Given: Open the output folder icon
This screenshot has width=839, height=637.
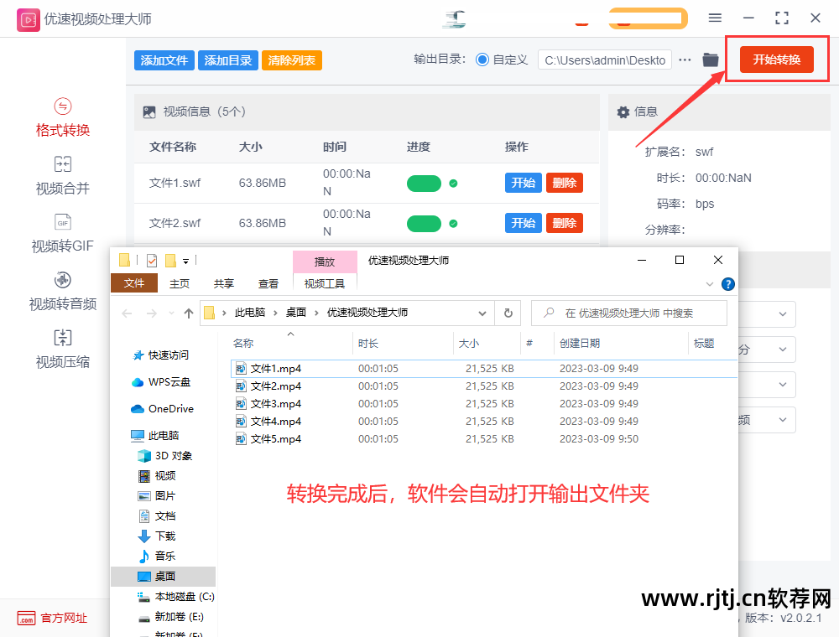Looking at the screenshot, I should [x=710, y=60].
